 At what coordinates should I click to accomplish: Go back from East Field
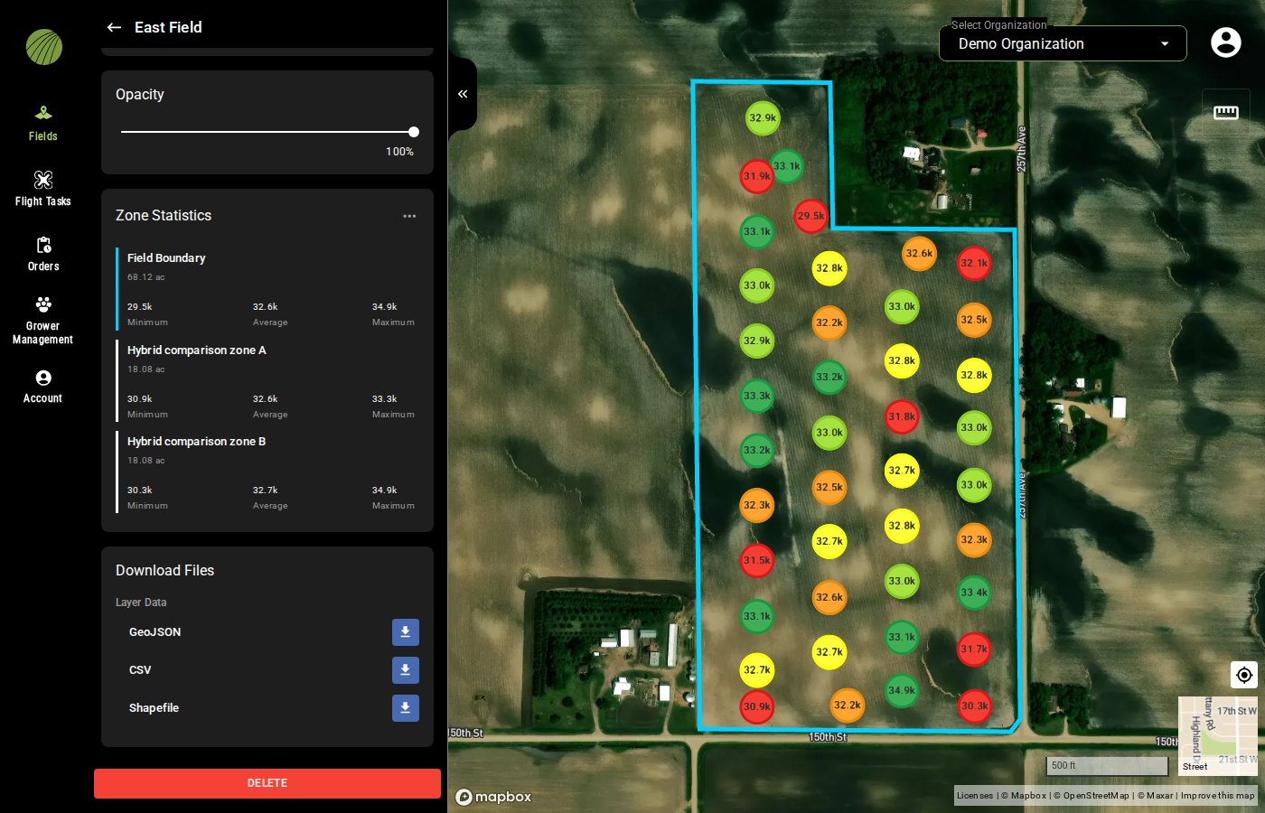(x=114, y=27)
